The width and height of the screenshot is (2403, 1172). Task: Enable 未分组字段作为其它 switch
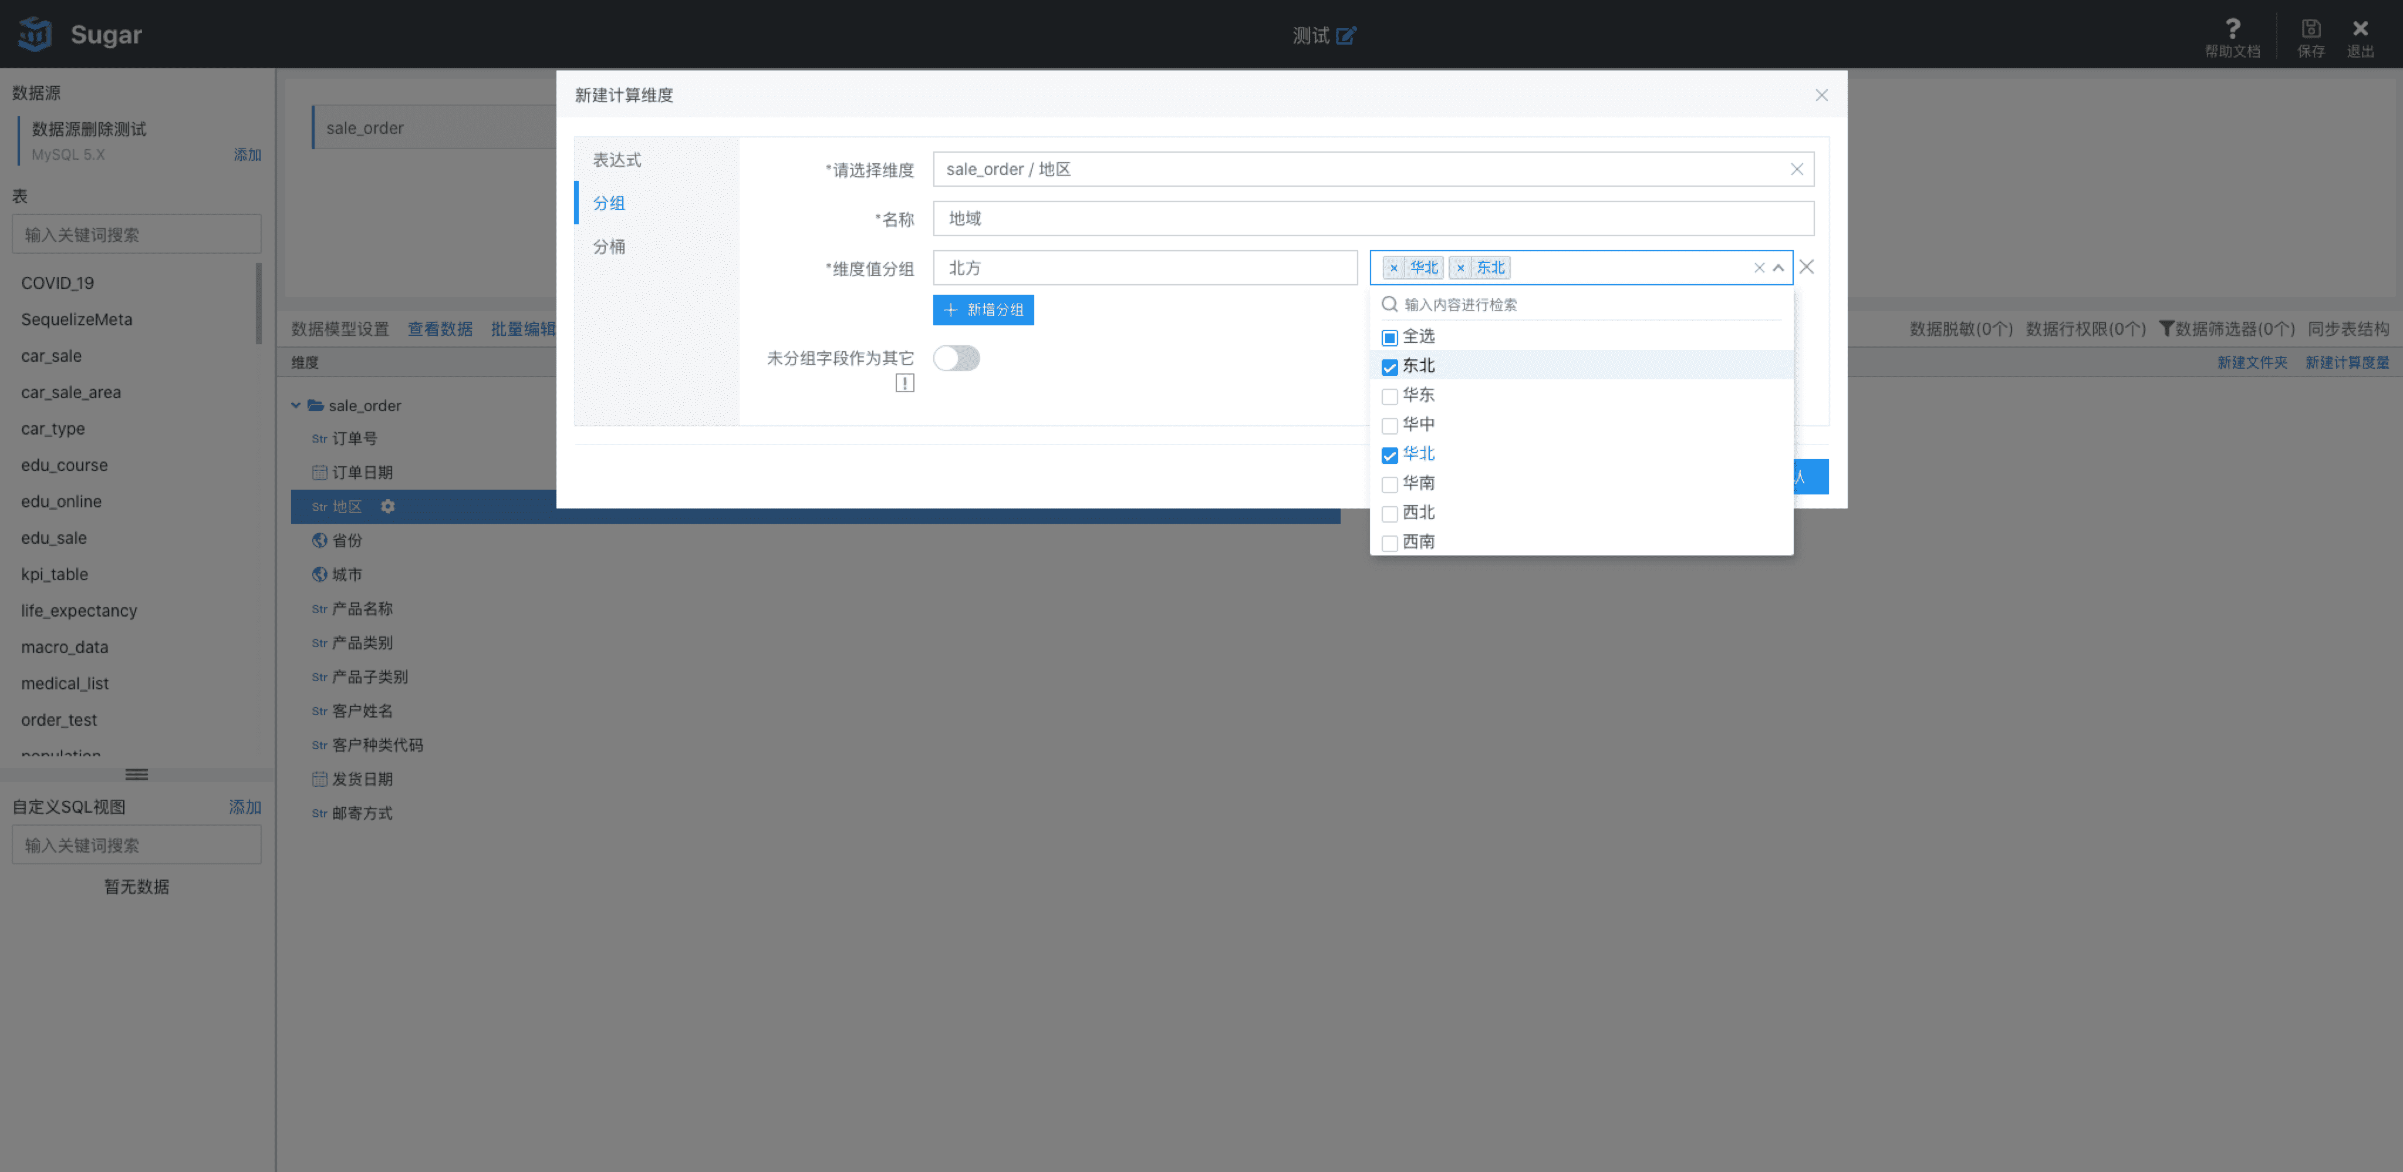click(955, 358)
